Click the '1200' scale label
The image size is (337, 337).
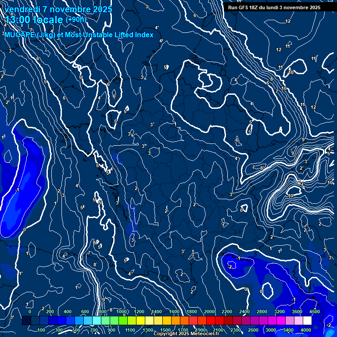(139, 312)
